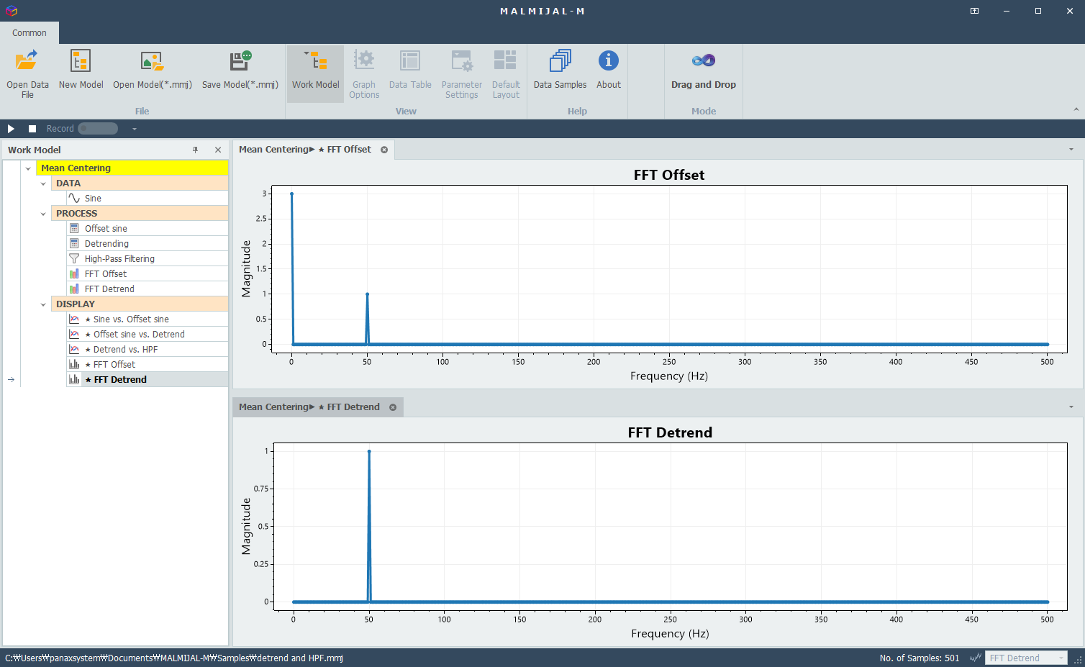The width and height of the screenshot is (1085, 667).
Task: Open Parameter Settings
Action: 461,73
